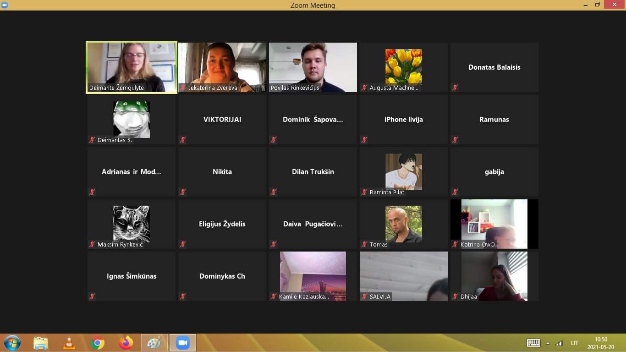Select Deimantė Žemgulytė's video tile

[x=132, y=67]
